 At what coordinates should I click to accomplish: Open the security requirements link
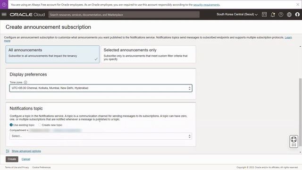(206, 5)
